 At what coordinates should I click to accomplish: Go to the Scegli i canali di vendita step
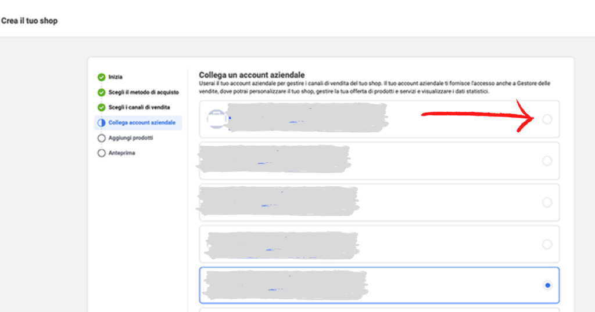(139, 107)
